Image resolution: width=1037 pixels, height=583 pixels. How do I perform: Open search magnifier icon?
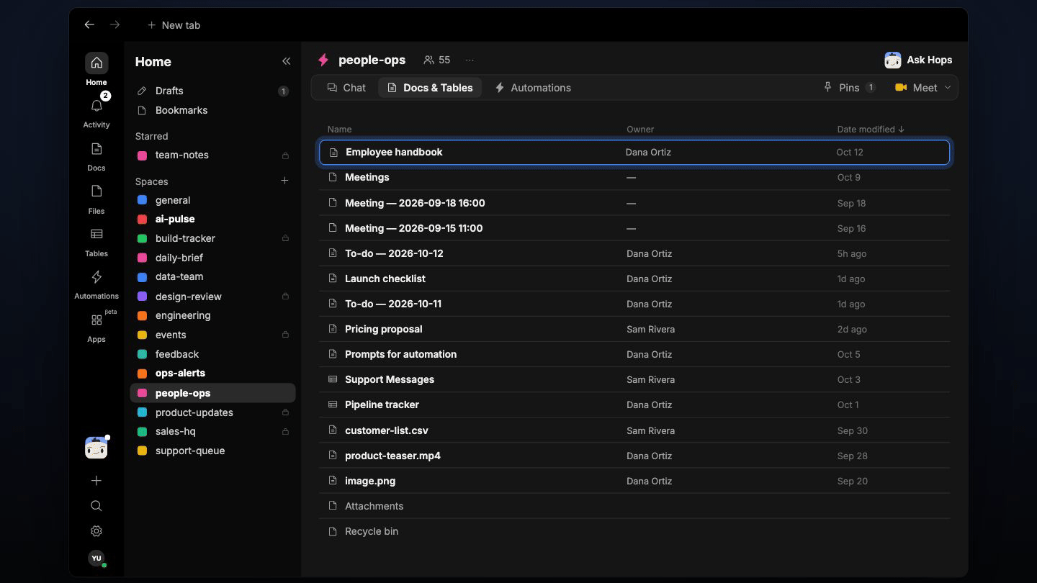coord(96,506)
